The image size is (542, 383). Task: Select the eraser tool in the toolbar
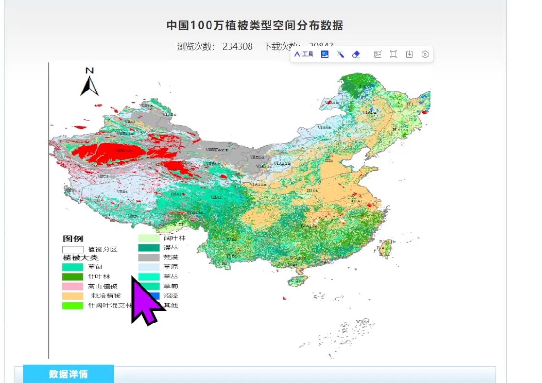coord(356,54)
